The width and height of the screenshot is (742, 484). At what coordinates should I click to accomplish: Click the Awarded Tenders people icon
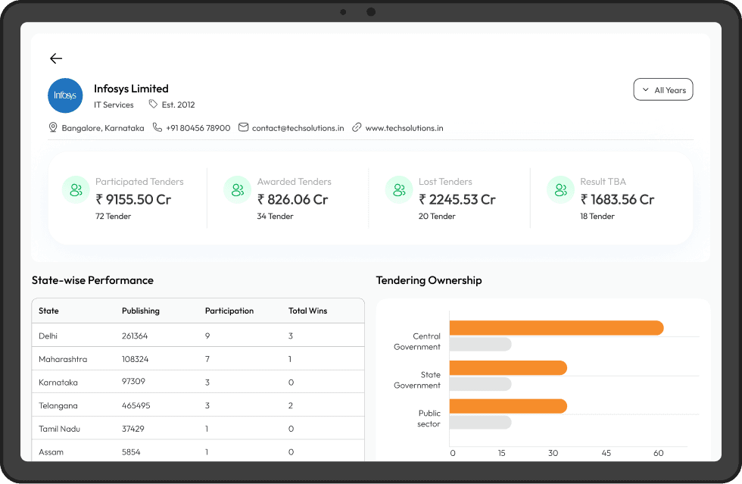tap(237, 189)
